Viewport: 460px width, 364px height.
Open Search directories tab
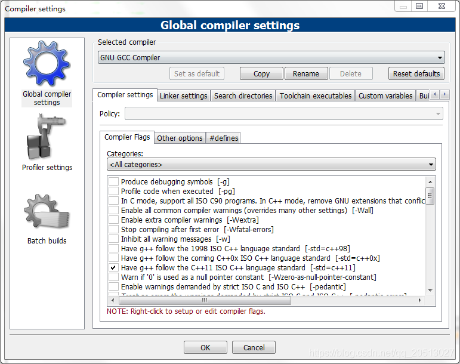[243, 96]
